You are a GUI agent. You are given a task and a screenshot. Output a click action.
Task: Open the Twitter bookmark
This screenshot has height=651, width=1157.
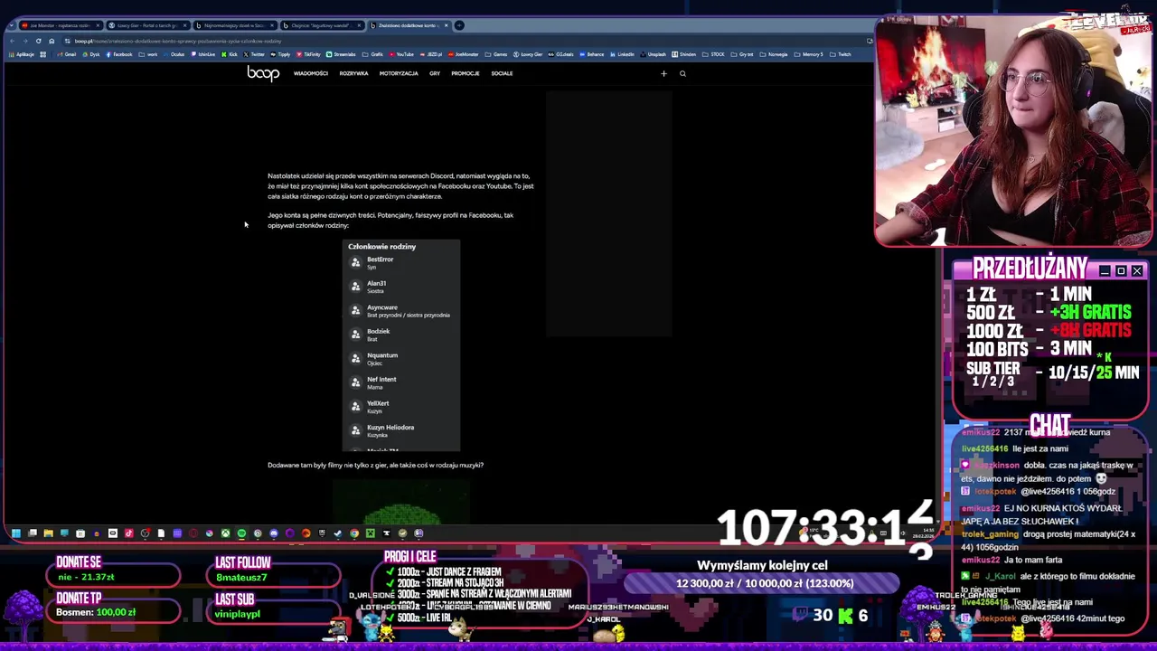coord(253,54)
